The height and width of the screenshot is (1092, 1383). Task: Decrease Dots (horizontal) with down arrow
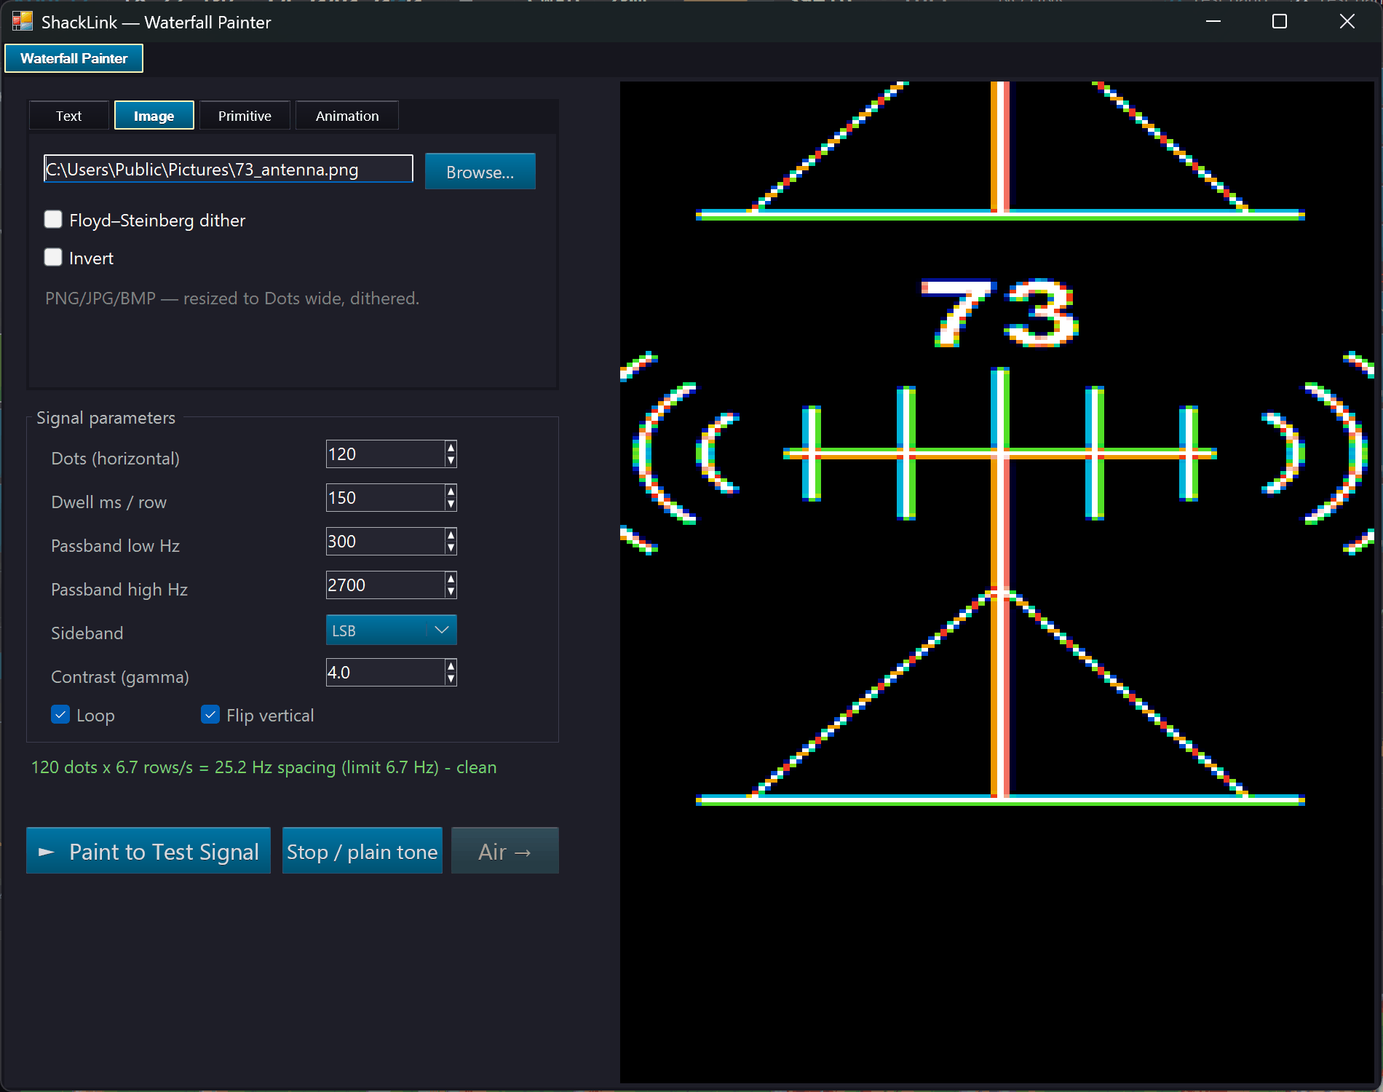[451, 460]
